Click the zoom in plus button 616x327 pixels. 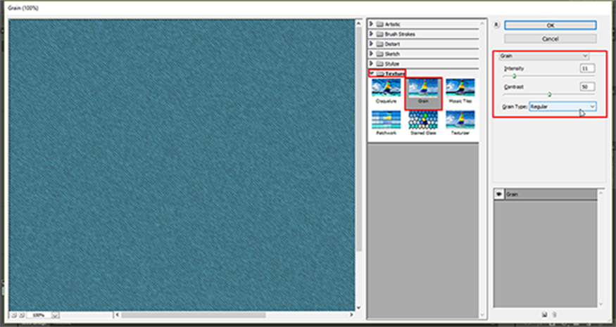click(22, 315)
